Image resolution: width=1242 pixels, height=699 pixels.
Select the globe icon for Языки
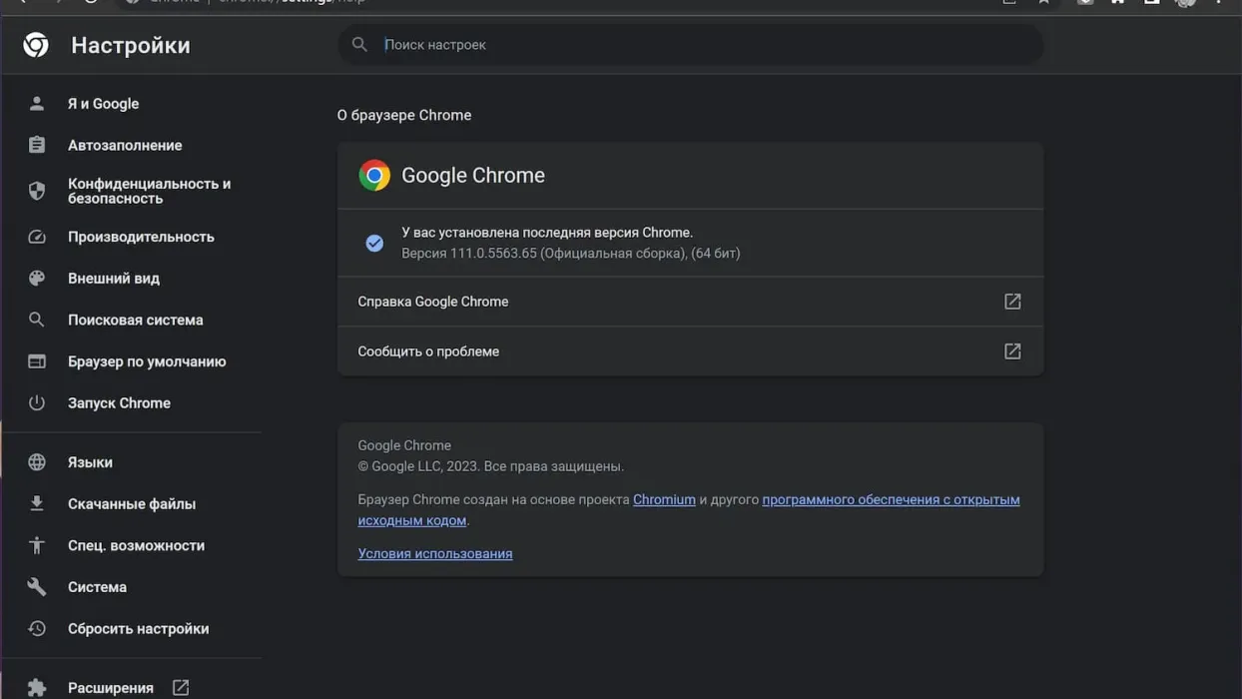coord(37,462)
